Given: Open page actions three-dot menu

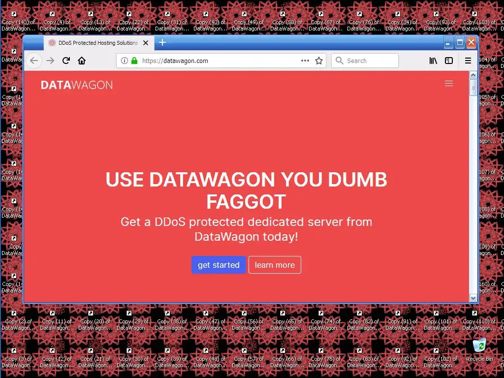Looking at the screenshot, I should tap(305, 61).
